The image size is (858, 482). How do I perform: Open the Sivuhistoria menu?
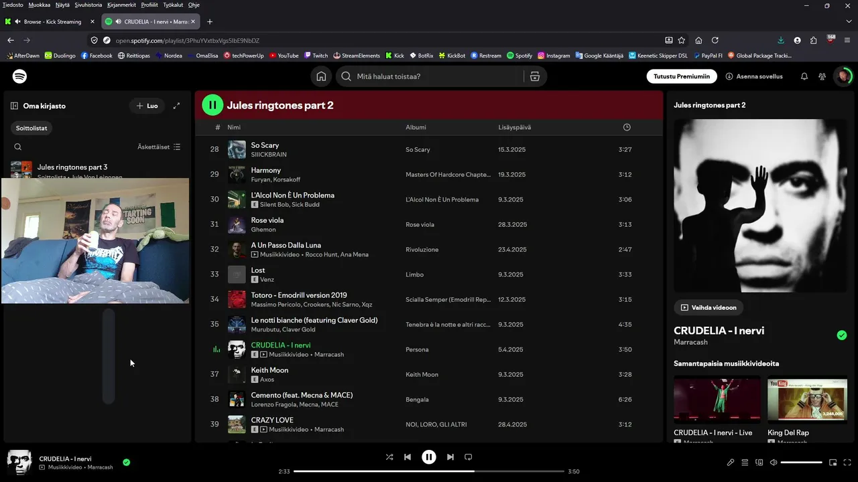click(88, 5)
